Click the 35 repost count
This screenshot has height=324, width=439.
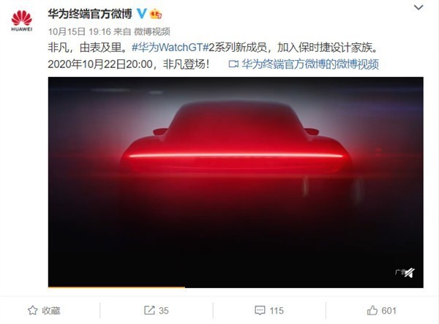[x=164, y=310]
